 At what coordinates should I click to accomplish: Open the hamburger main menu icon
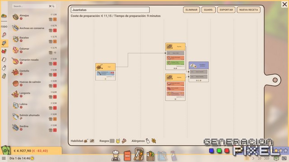click(x=4, y=158)
